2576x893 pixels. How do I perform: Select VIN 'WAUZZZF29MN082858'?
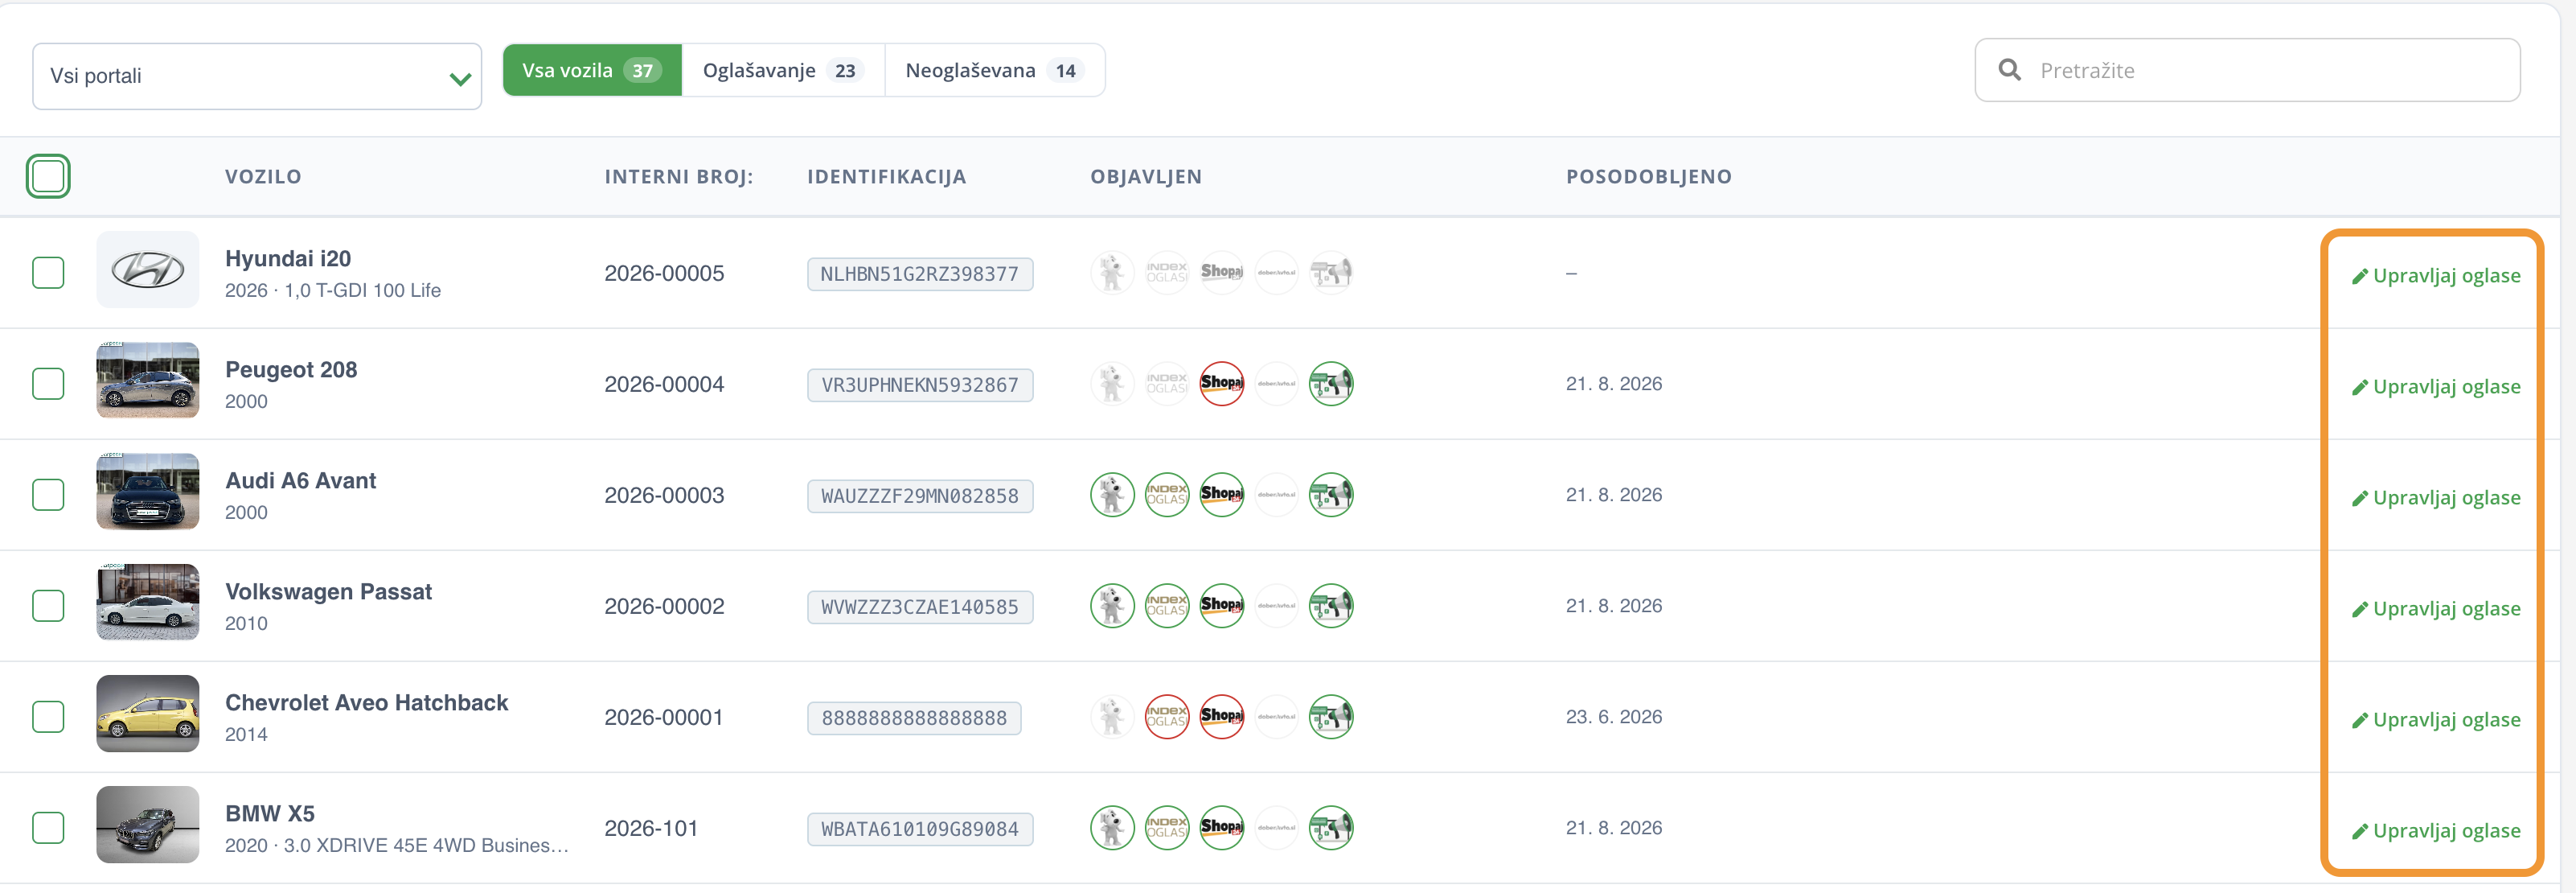click(920, 496)
